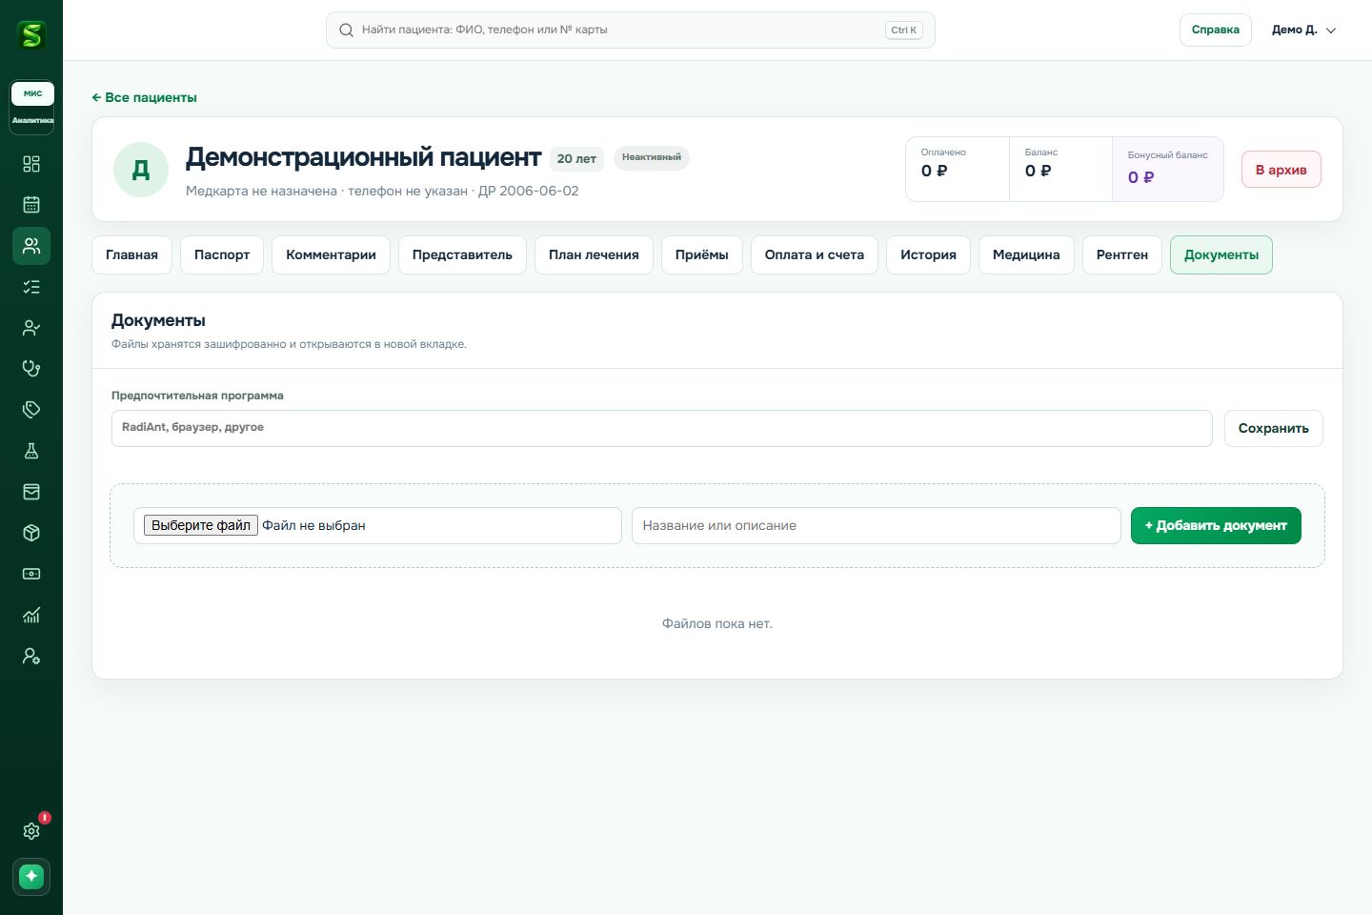View the История tab
Image resolution: width=1372 pixels, height=915 pixels.
point(928,254)
